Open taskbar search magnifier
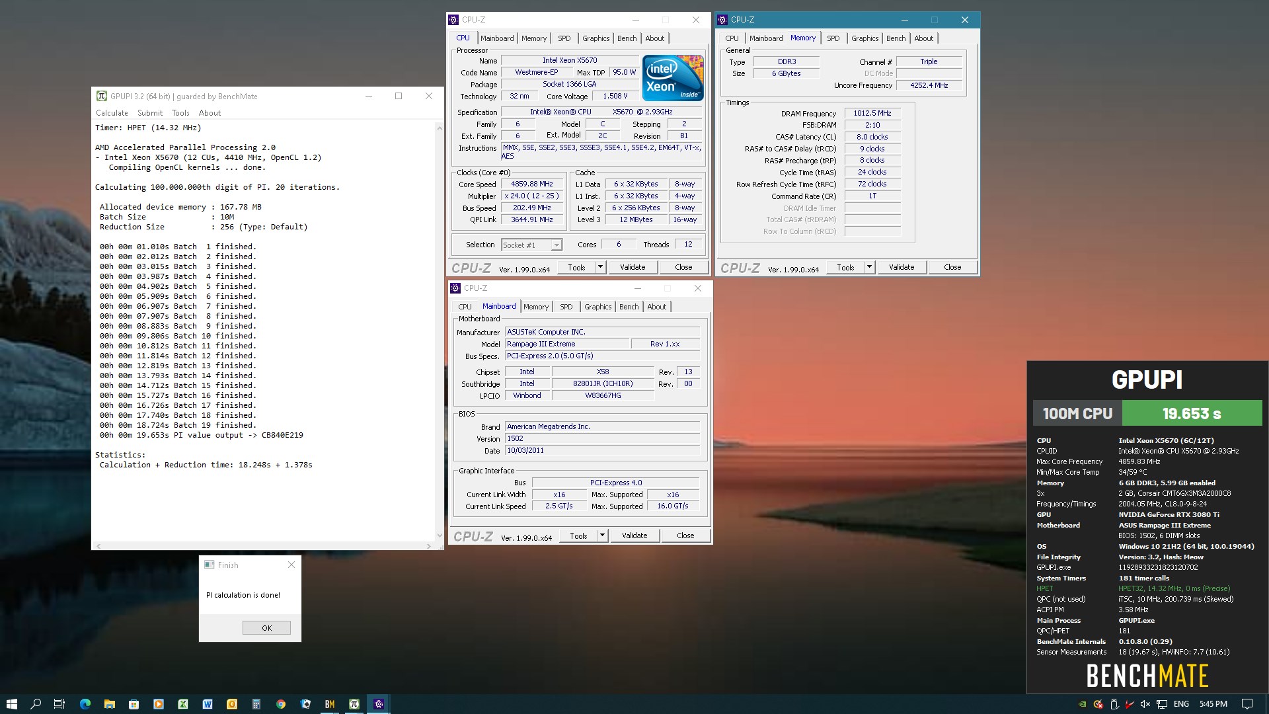1269x714 pixels. tap(36, 704)
